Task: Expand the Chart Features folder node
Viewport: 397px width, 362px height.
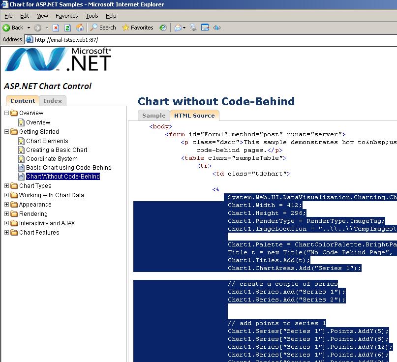Action: [6, 233]
